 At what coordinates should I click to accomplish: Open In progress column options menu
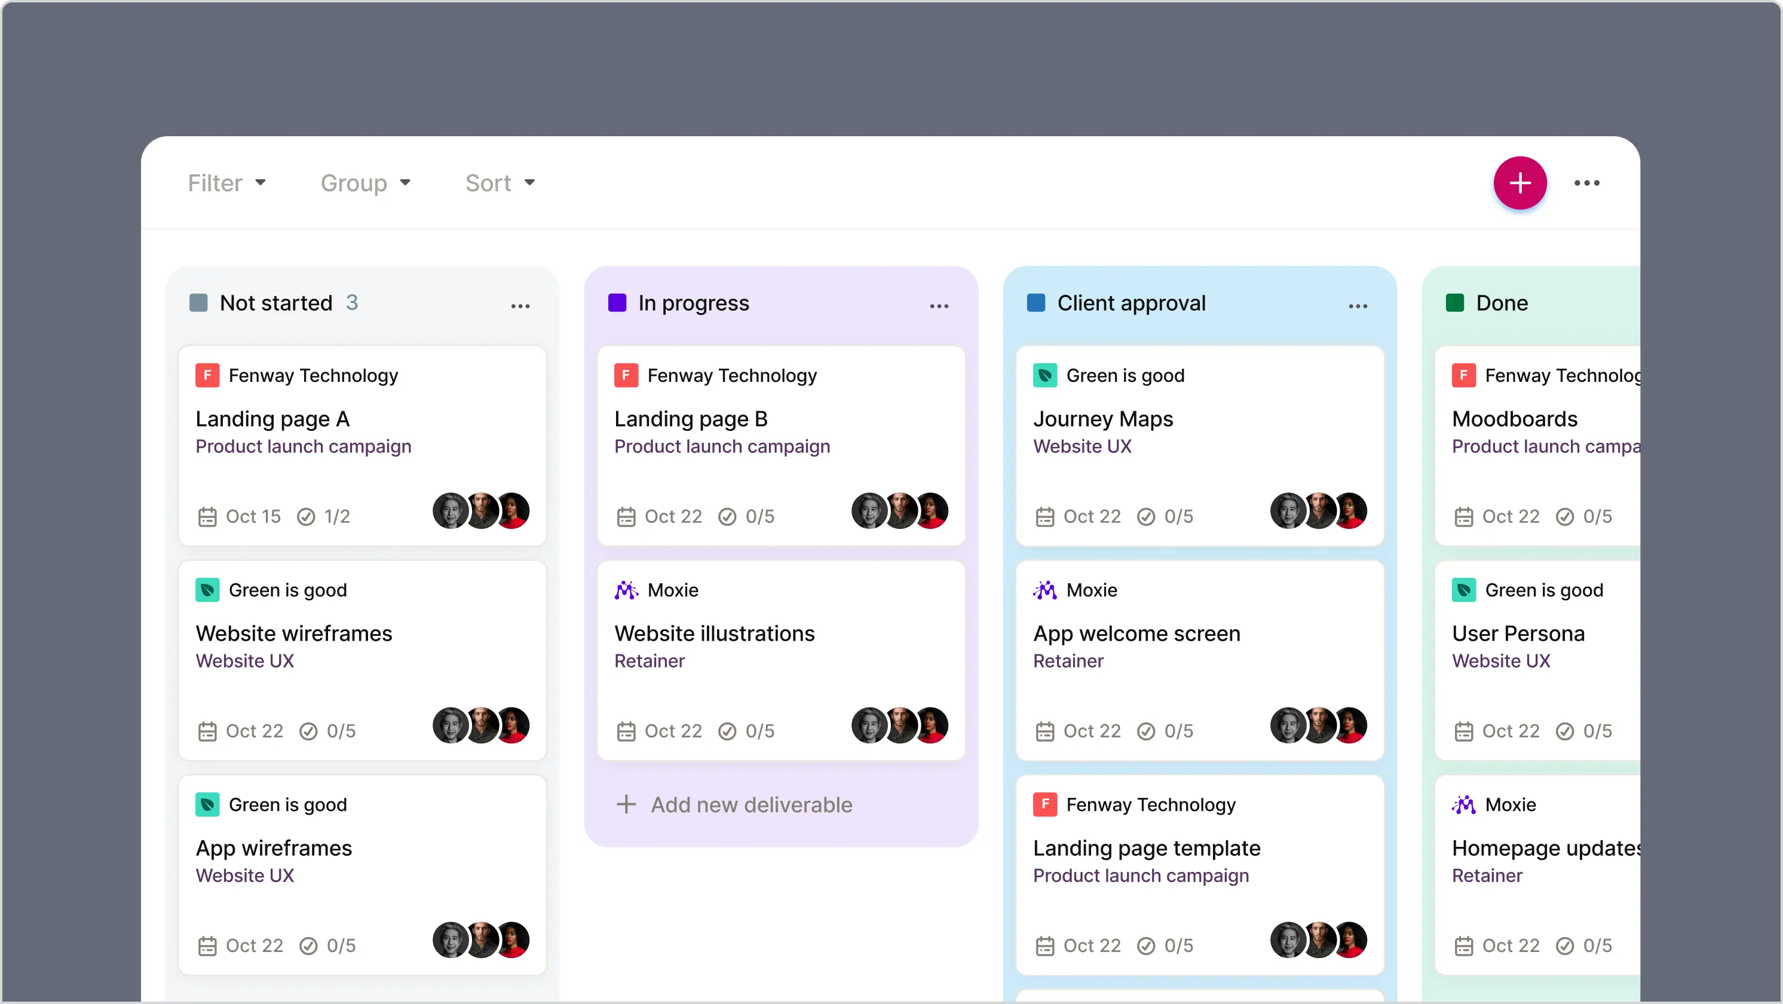(x=939, y=305)
